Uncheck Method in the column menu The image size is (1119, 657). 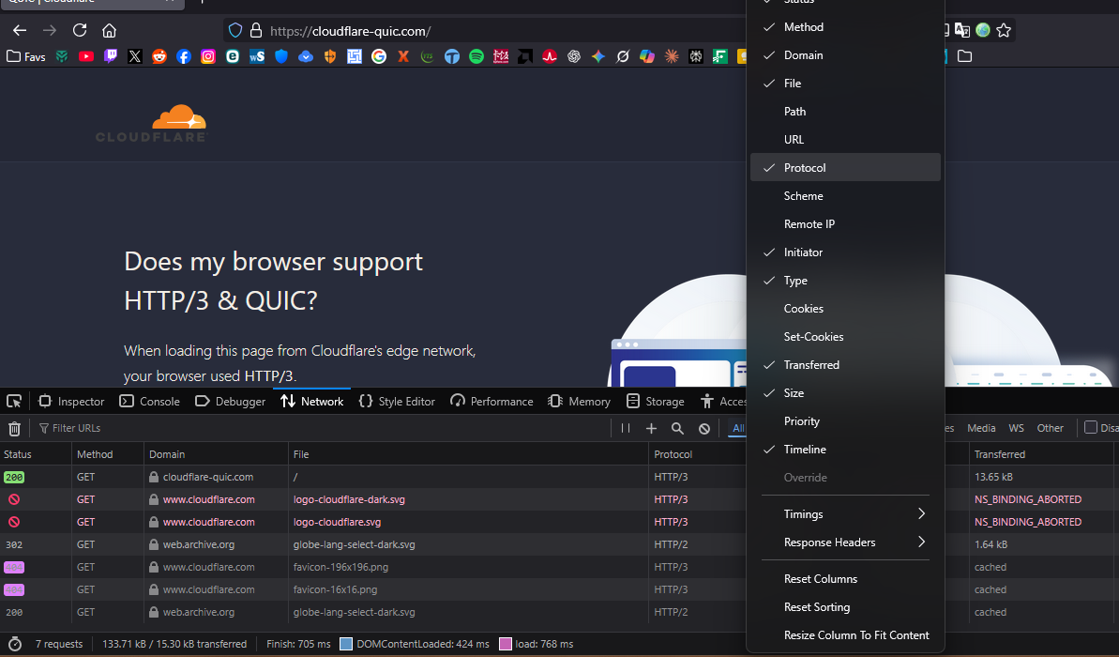click(x=846, y=27)
